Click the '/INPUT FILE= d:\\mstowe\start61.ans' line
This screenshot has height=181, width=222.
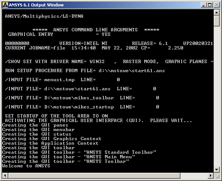click(80, 89)
